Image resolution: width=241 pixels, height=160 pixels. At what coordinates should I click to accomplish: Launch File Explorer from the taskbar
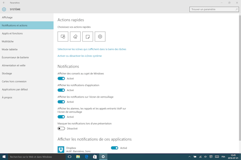pyautogui.click(x=78, y=157)
